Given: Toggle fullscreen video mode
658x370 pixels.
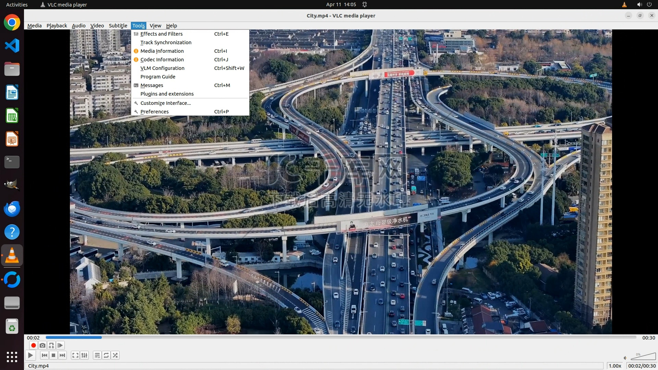Looking at the screenshot, I should [75, 355].
